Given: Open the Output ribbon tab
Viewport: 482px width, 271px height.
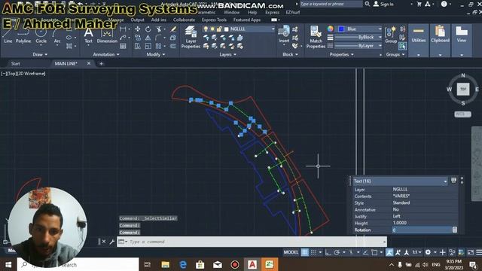Looking at the screenshot, I should coord(137,20).
